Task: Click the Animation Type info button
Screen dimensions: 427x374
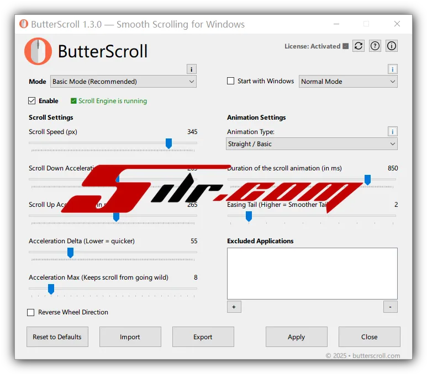Action: (x=392, y=131)
